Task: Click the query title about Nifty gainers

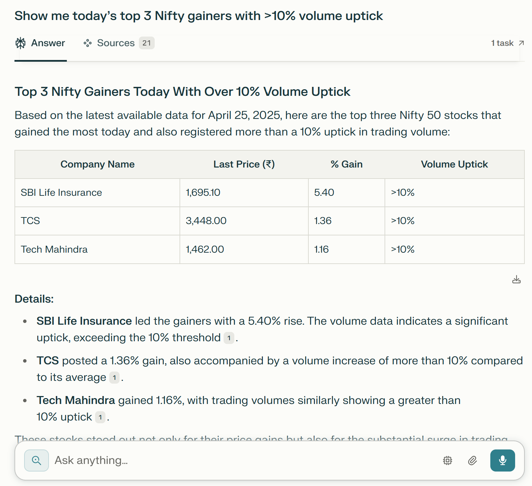Action: pos(199,16)
